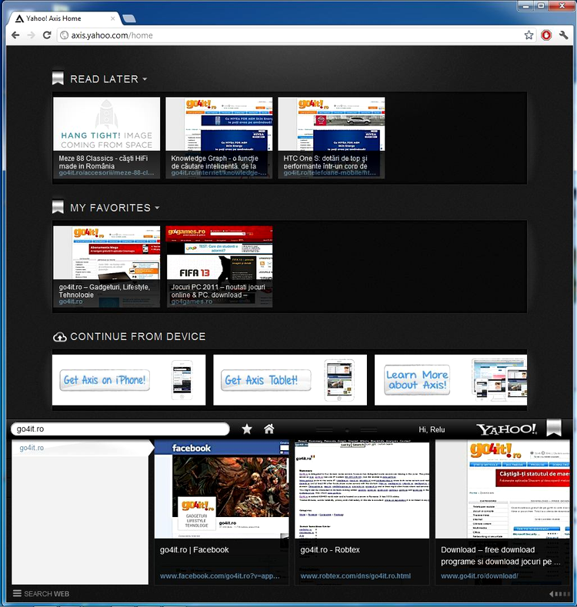Open the go4it.ro Download page result thumbnail
The image size is (577, 607).
(502, 489)
